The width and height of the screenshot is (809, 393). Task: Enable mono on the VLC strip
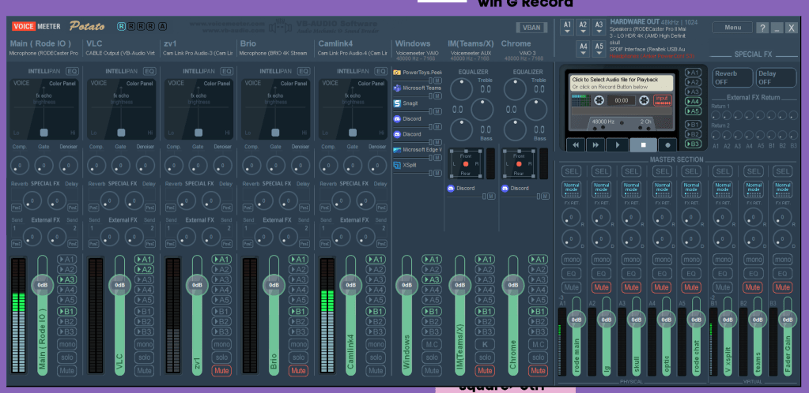[145, 345]
